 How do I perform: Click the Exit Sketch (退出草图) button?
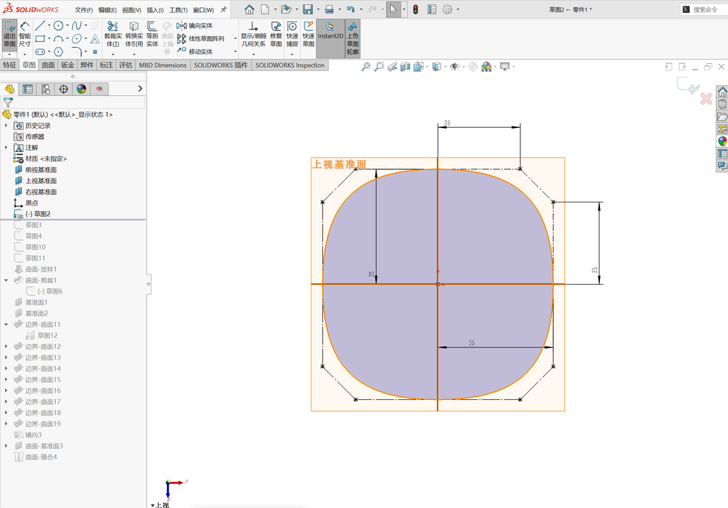click(9, 35)
